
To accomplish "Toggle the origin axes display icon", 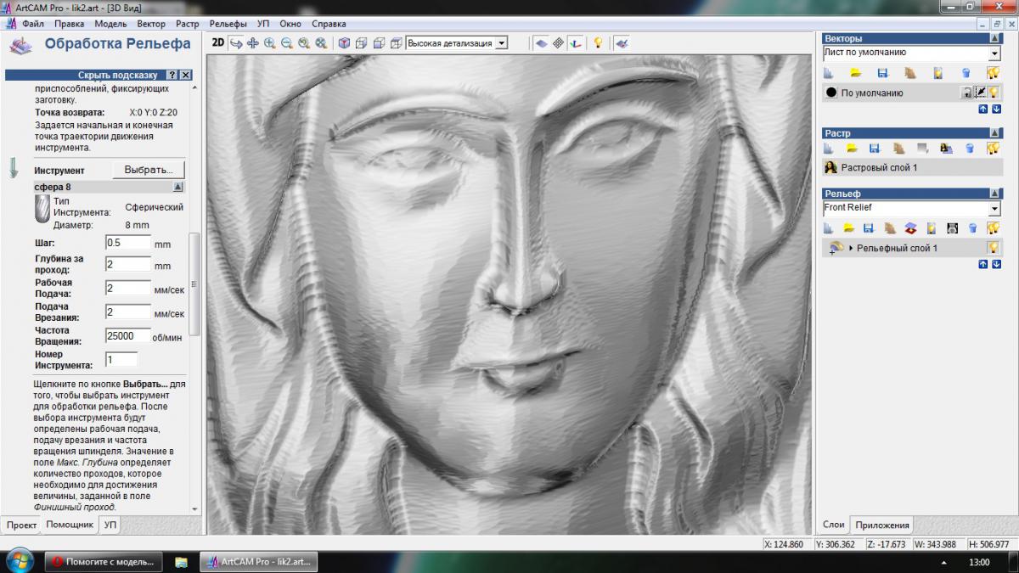I will (576, 42).
